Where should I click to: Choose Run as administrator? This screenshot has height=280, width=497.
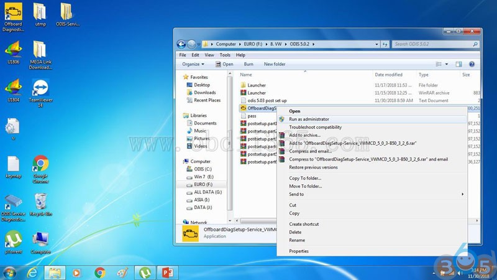pos(372,119)
